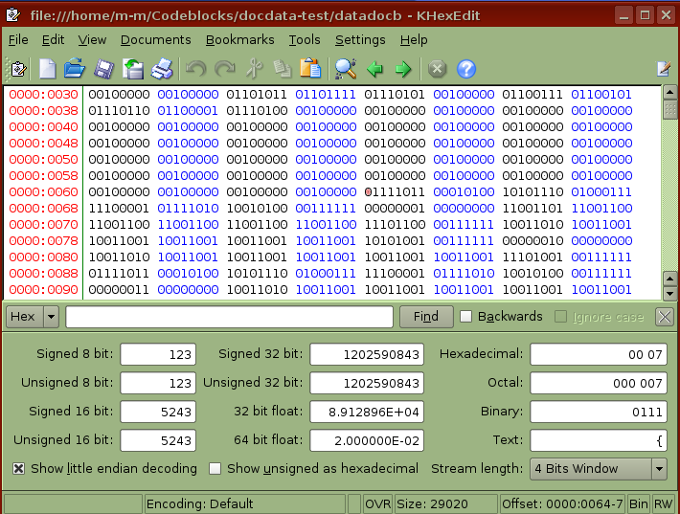Save the document with floppy icon

[103, 69]
